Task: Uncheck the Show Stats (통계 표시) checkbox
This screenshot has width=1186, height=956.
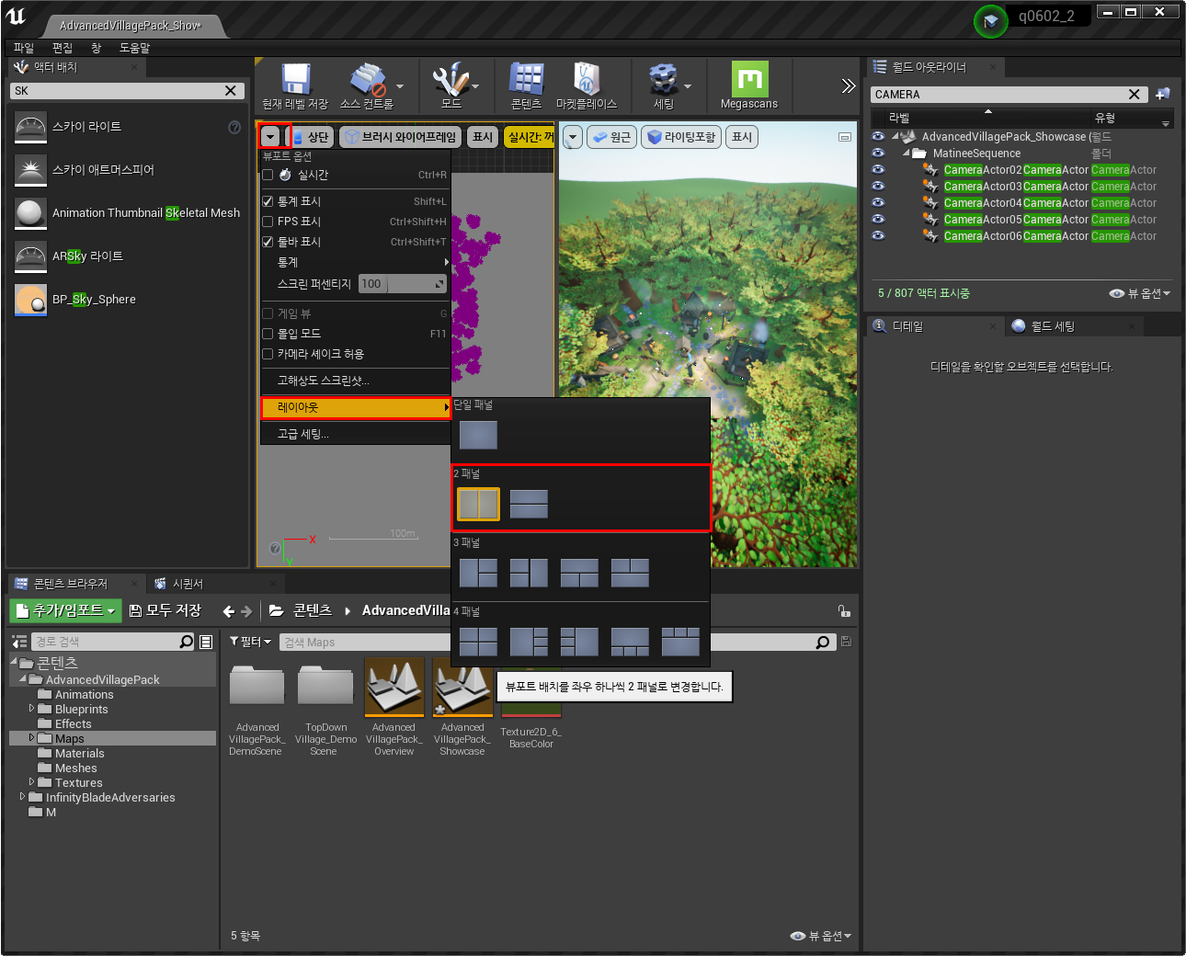Action: pos(268,201)
